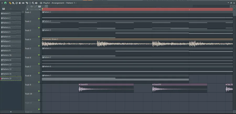The image size is (236, 114).
Task: Select the Delete tool
Action: pyautogui.click(x=17, y=3)
